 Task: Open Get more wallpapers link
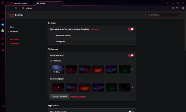click(78, 97)
